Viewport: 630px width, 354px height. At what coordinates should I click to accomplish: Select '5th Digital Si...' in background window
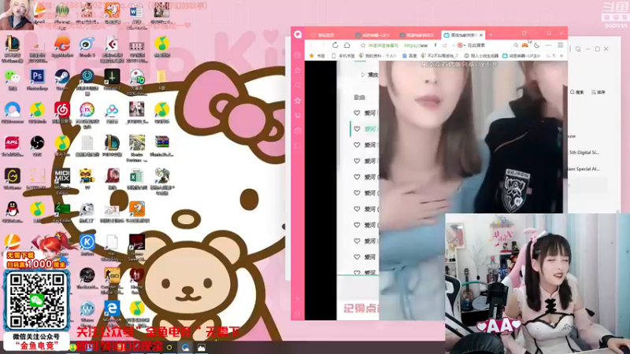click(x=584, y=153)
